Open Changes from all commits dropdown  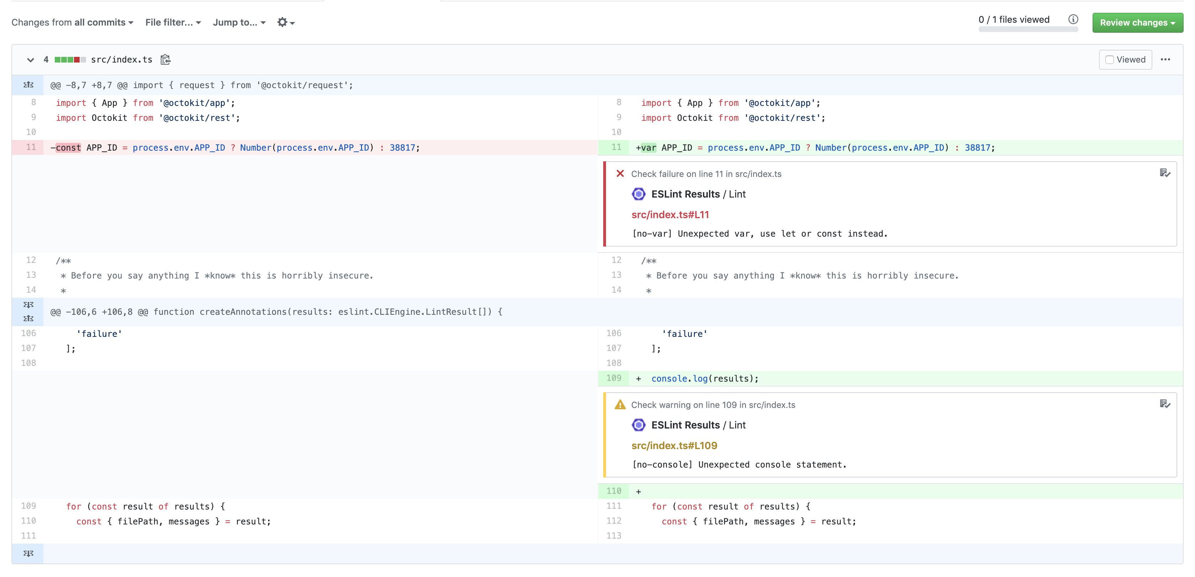[x=72, y=22]
